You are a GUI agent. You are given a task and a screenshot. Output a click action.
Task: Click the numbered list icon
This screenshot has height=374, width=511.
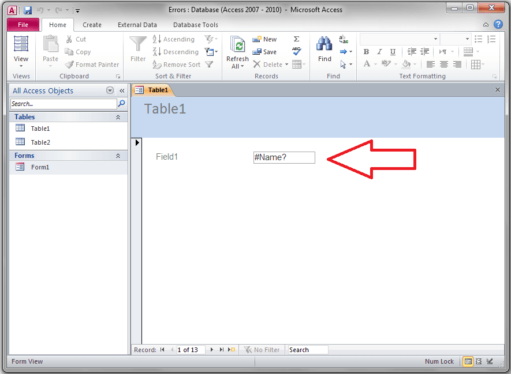(x=491, y=39)
